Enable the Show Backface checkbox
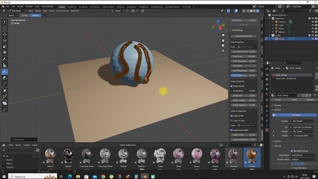 tap(292, 168)
